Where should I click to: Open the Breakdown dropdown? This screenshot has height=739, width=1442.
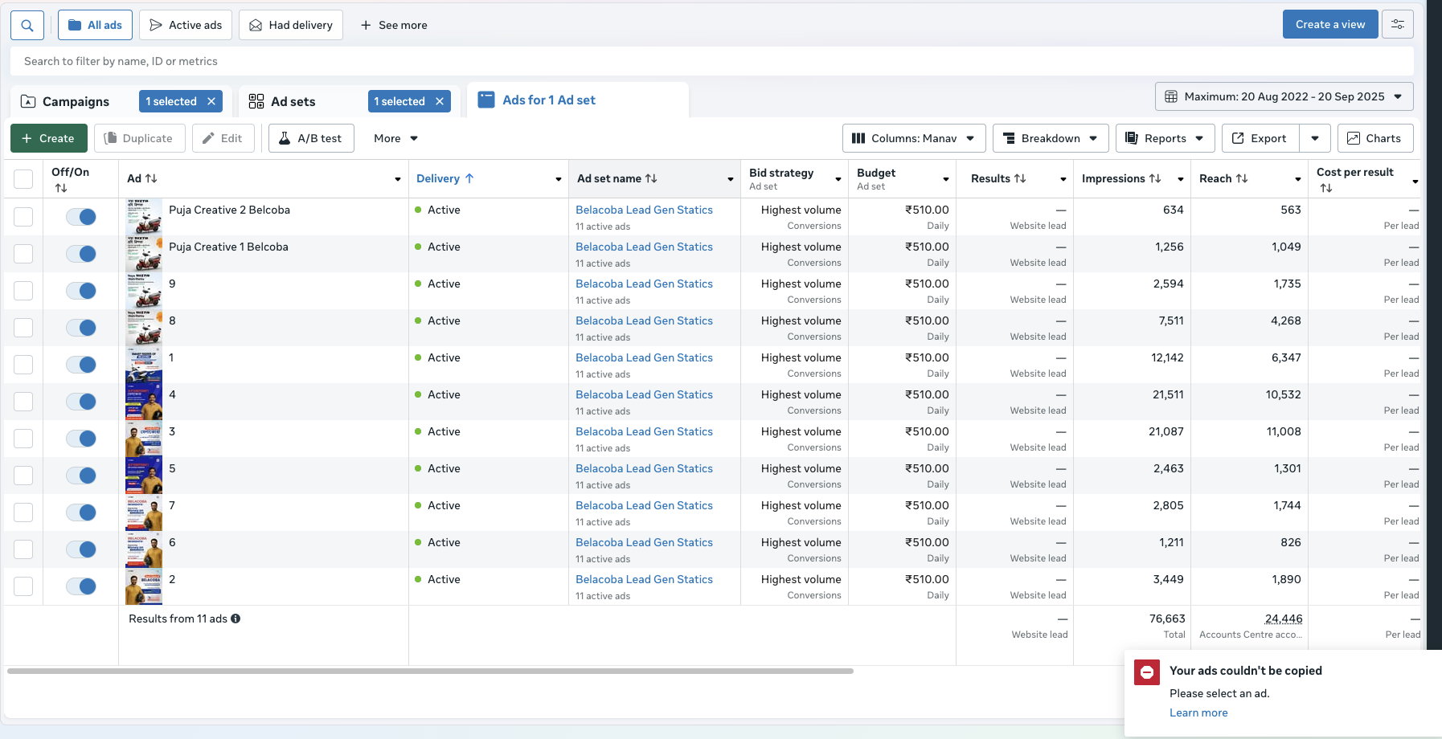[x=1051, y=138]
